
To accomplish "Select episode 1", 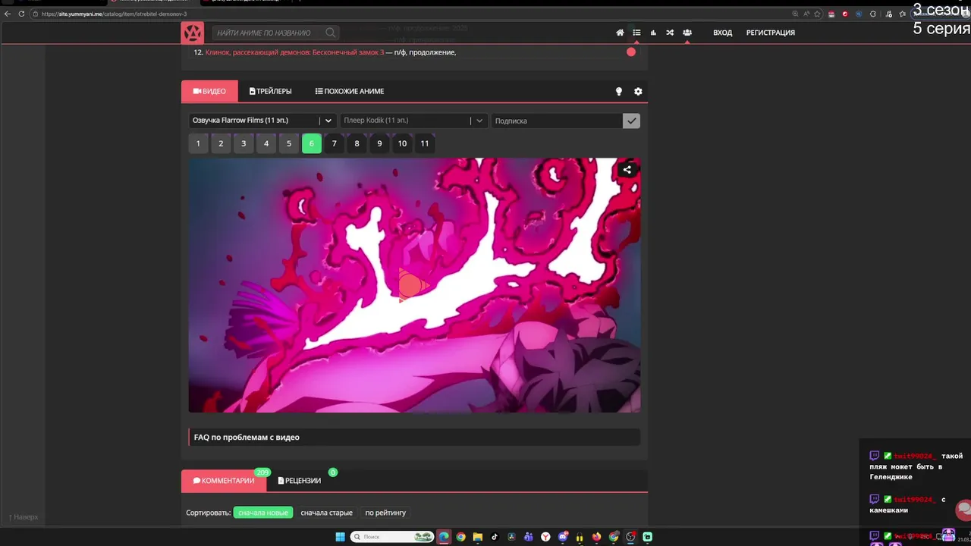I will click(198, 143).
